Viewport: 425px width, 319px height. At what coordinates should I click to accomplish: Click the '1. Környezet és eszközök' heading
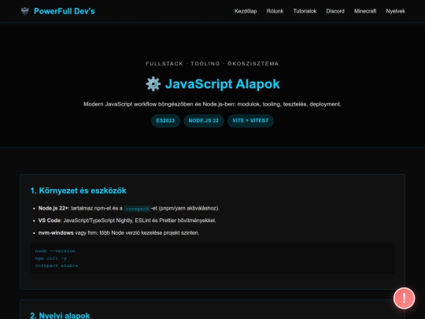pos(78,191)
